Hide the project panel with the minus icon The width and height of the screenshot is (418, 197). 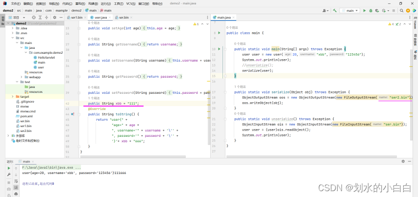[61, 17]
